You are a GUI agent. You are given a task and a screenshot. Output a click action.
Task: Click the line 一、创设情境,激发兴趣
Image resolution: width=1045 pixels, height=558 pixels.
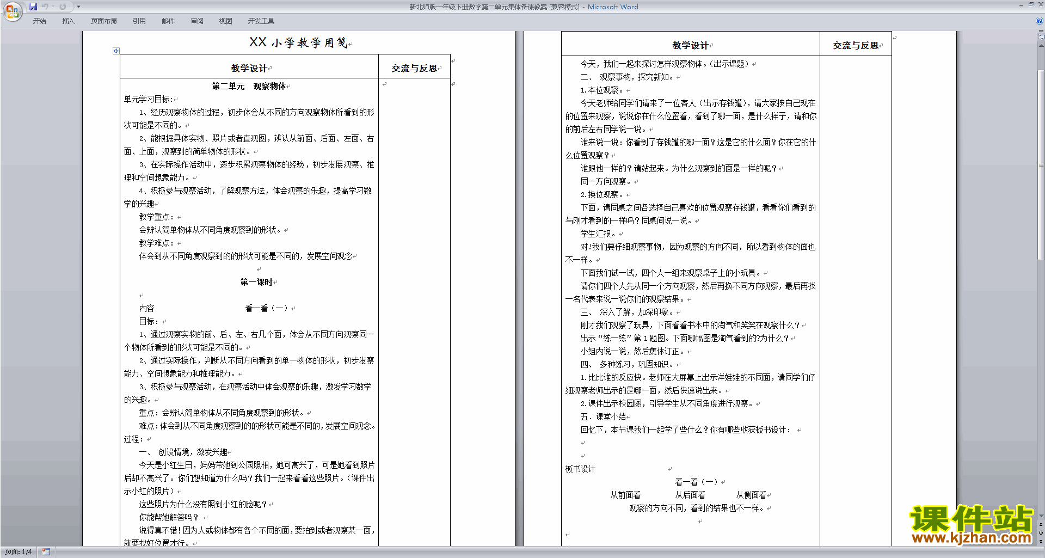coord(183,452)
